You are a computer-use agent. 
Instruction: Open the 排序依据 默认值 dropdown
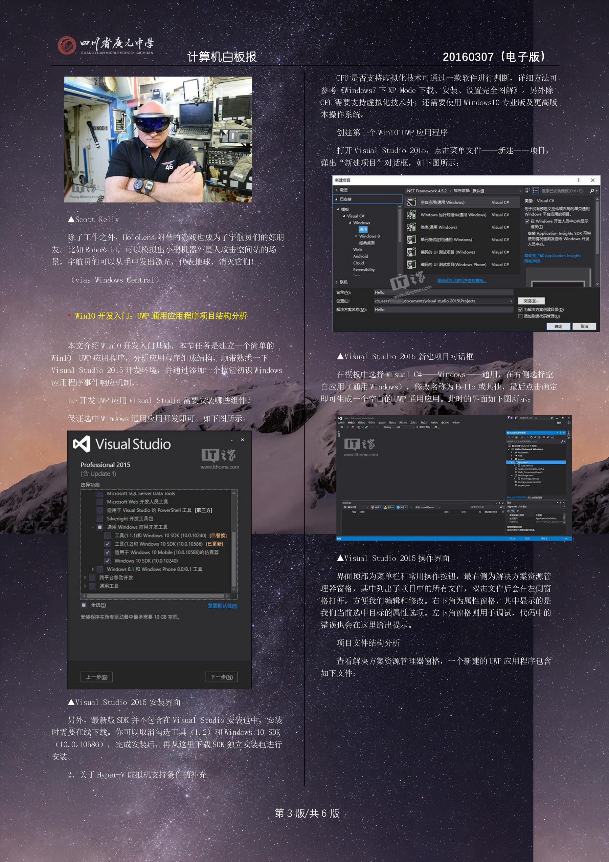[496, 191]
